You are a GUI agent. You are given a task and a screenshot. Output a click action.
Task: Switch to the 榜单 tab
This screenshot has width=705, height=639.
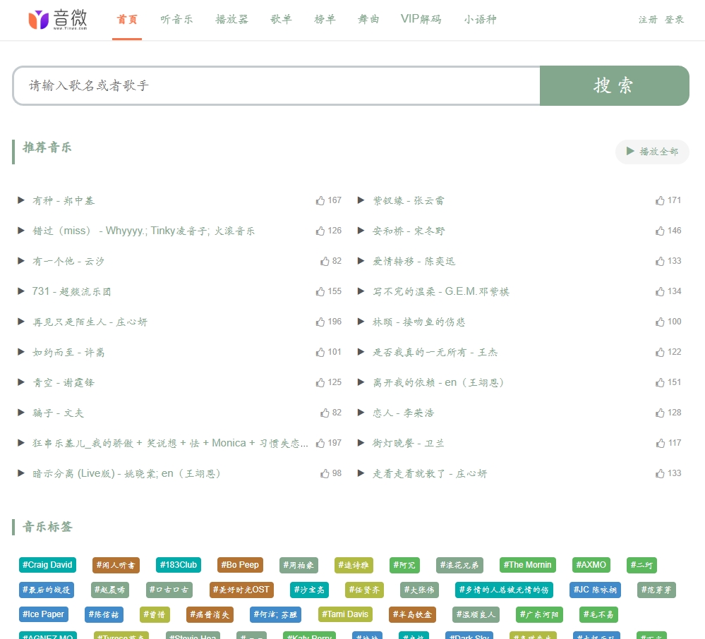click(325, 19)
